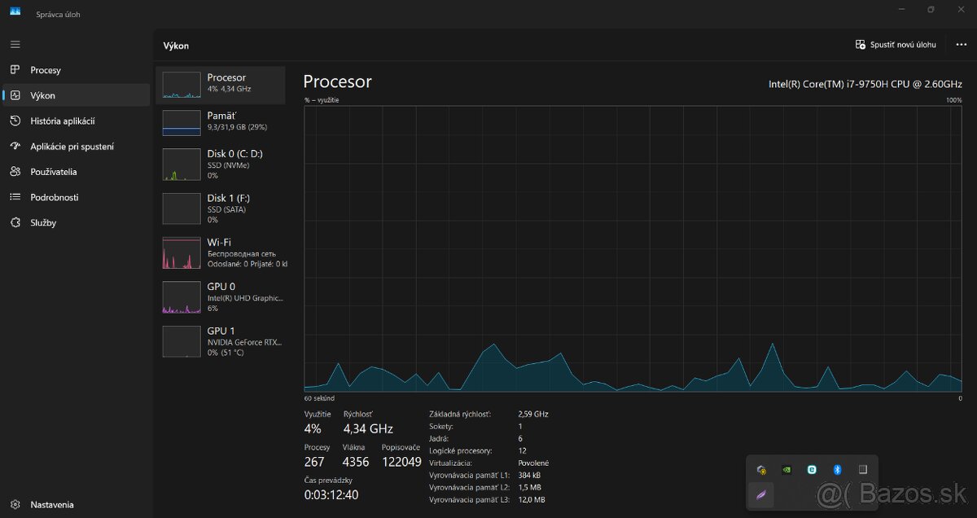
Task: Click the CPU utilization graph area
Action: tap(633, 248)
